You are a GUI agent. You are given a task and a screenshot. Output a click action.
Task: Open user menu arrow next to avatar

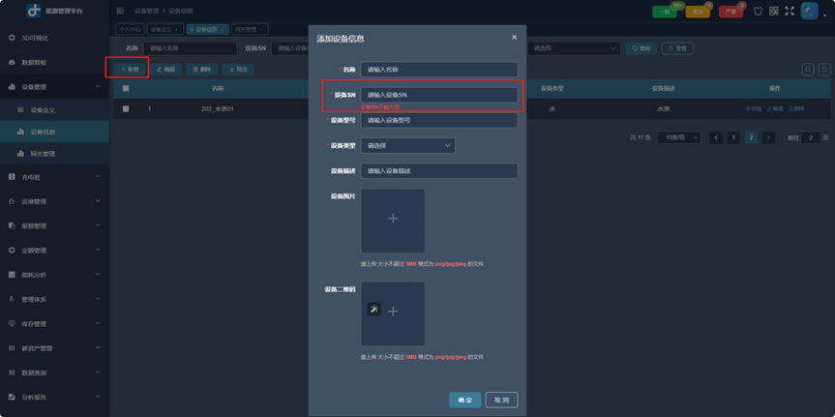click(x=825, y=15)
